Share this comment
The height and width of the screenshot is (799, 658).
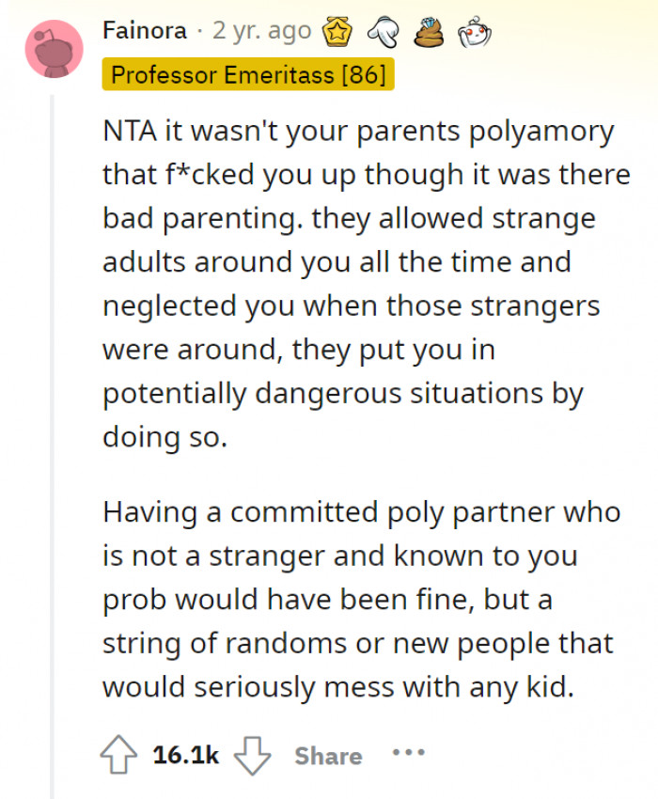pyautogui.click(x=327, y=755)
